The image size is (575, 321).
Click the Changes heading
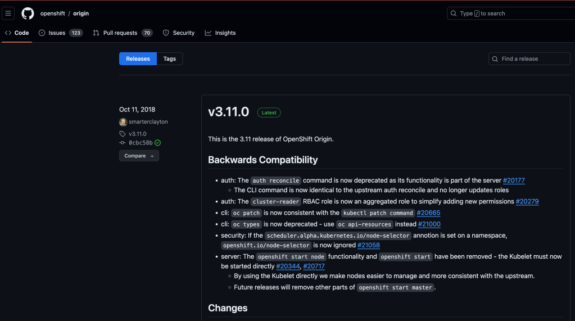228,308
